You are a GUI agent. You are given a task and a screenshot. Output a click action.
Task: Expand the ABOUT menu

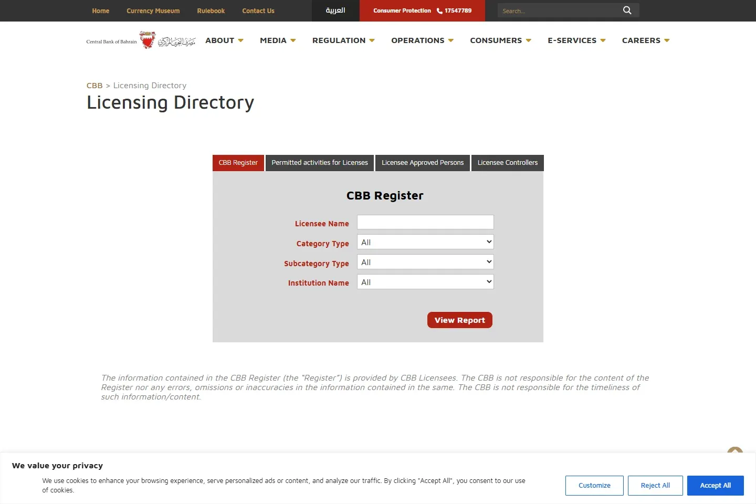coord(224,40)
